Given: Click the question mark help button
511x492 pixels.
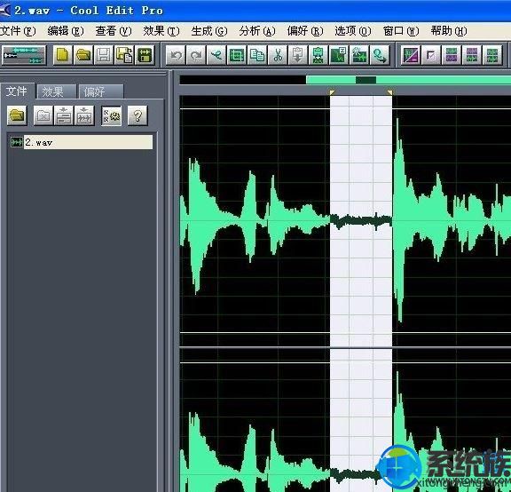Looking at the screenshot, I should (138, 115).
